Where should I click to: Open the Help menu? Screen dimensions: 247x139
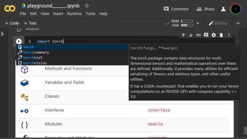[103, 14]
